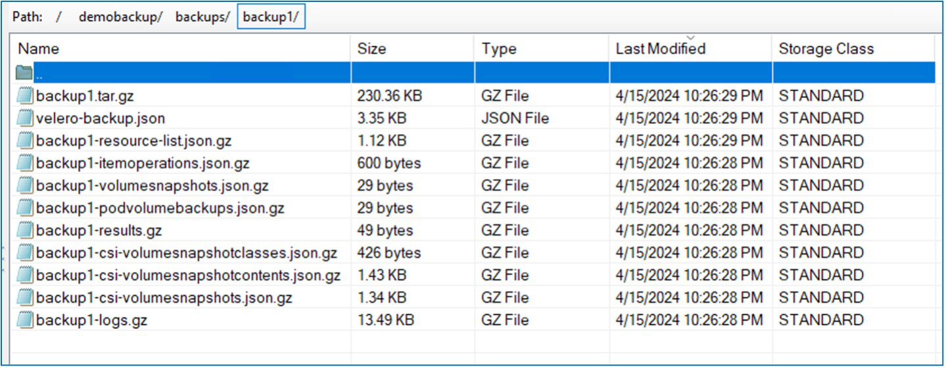The height and width of the screenshot is (369, 946).
Task: Select backup1-podvolumebackups.json.gz file name
Action: point(160,208)
